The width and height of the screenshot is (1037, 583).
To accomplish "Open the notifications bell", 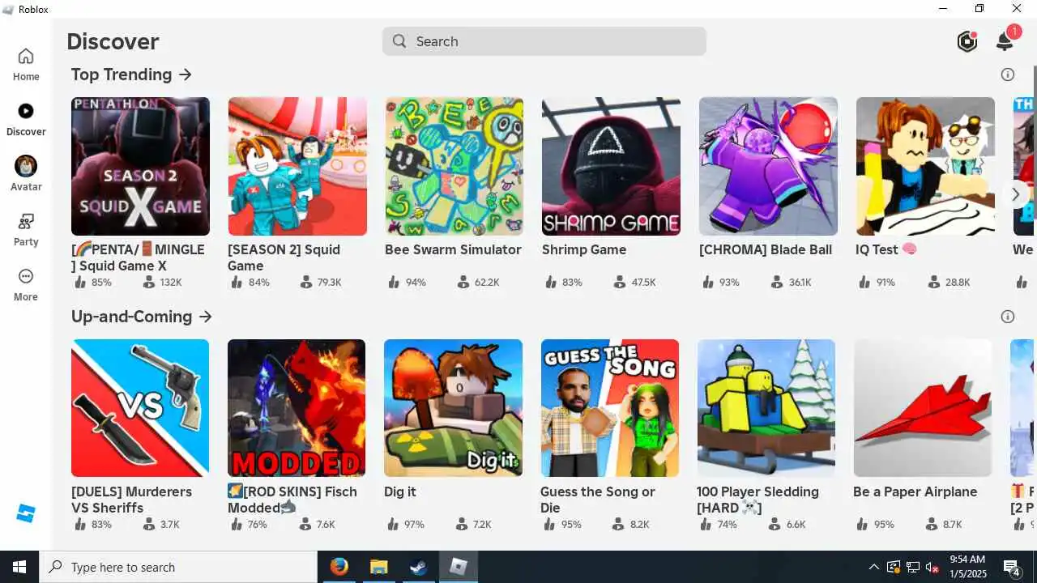I will coord(1005,40).
